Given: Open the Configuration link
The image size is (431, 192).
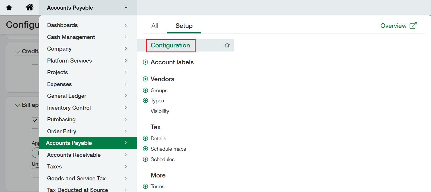Looking at the screenshot, I should click(x=170, y=45).
